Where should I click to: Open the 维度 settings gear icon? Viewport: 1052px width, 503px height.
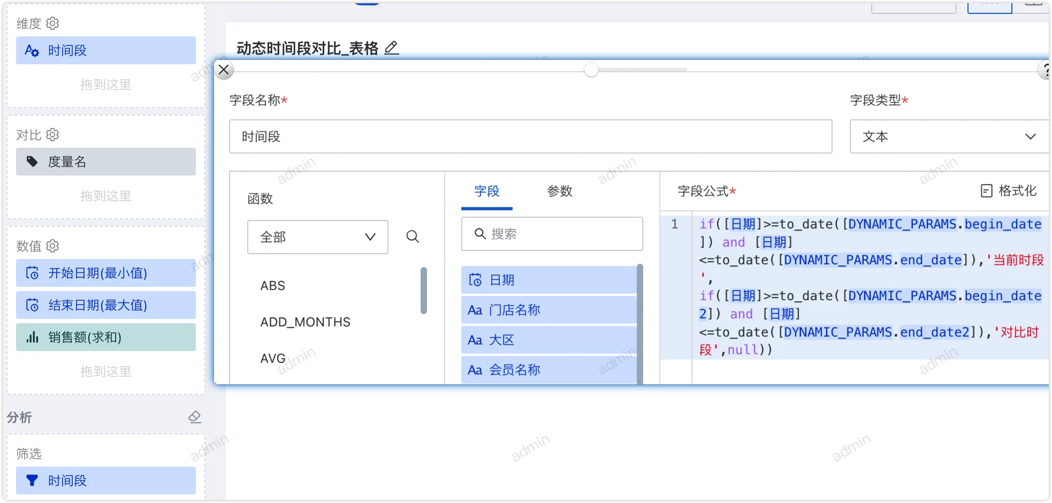(x=52, y=23)
